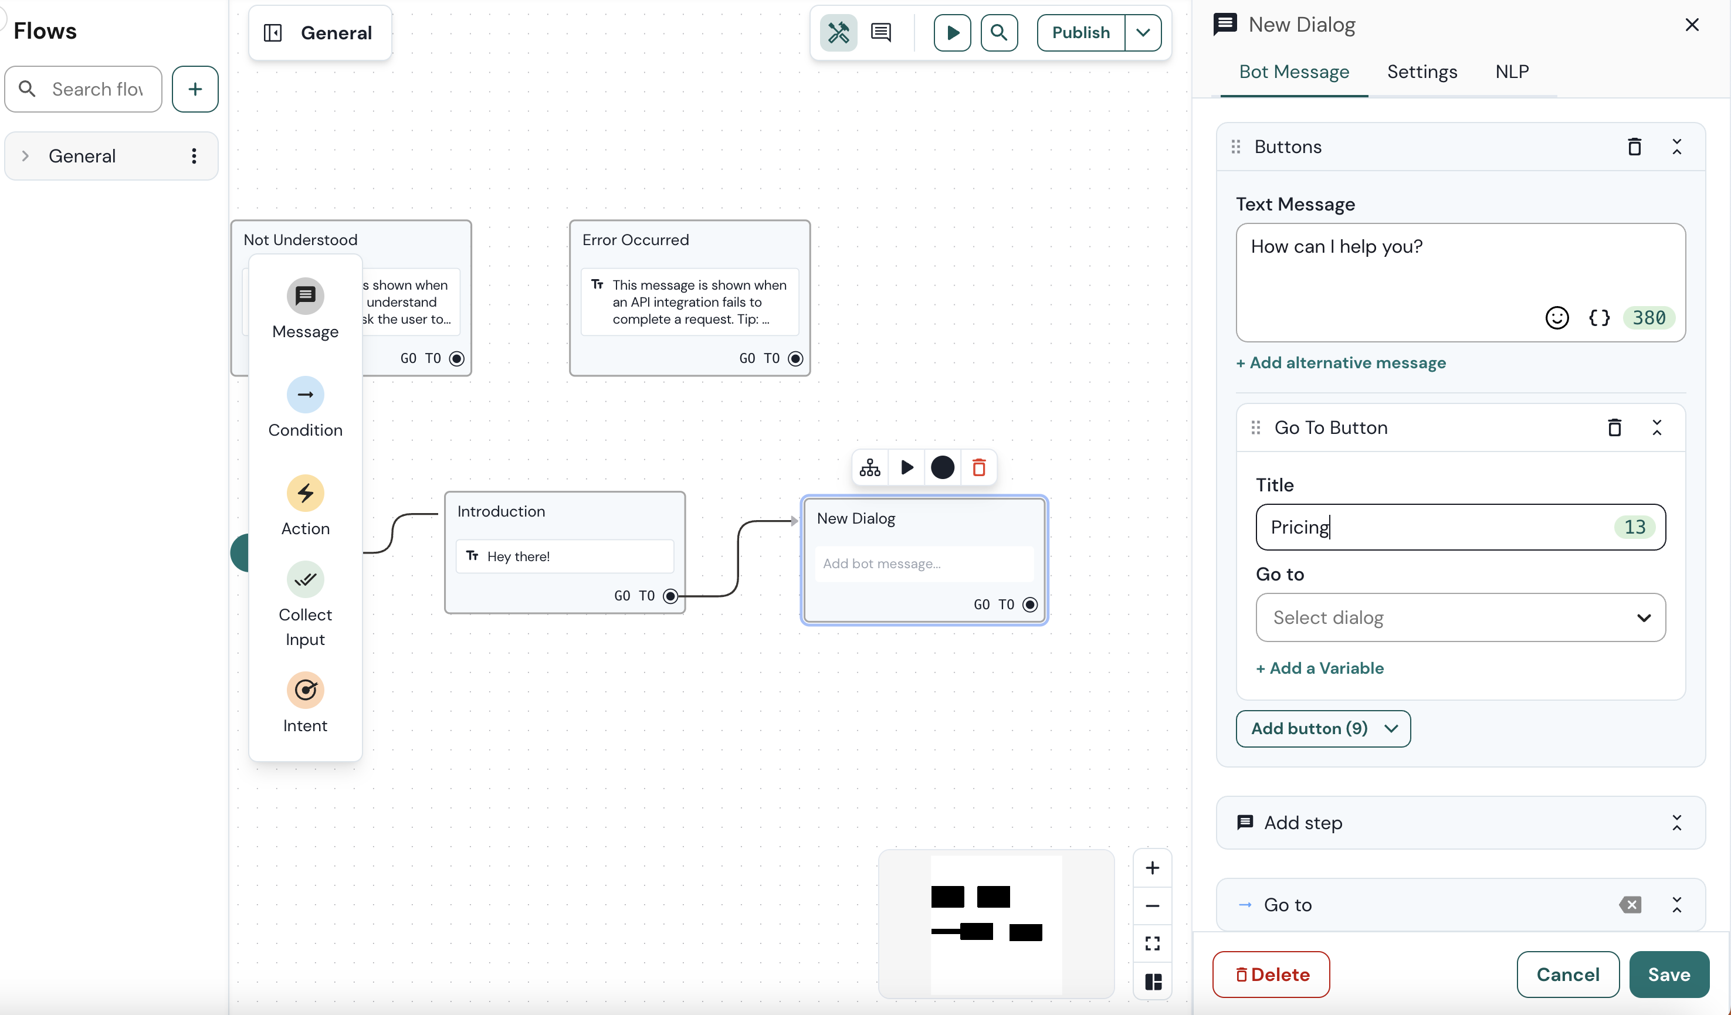Collapse the Go To Button panel
Image resolution: width=1731 pixels, height=1015 pixels.
point(1658,427)
